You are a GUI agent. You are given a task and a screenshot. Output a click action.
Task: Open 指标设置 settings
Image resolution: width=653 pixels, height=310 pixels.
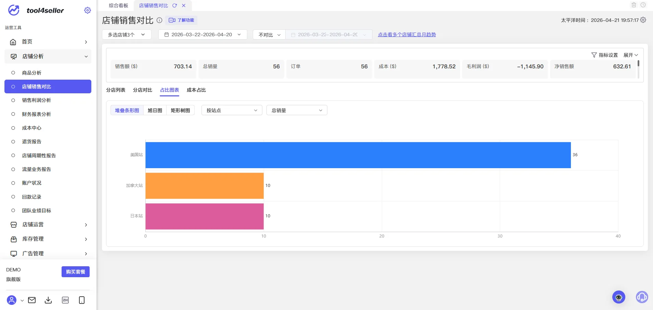pyautogui.click(x=605, y=55)
